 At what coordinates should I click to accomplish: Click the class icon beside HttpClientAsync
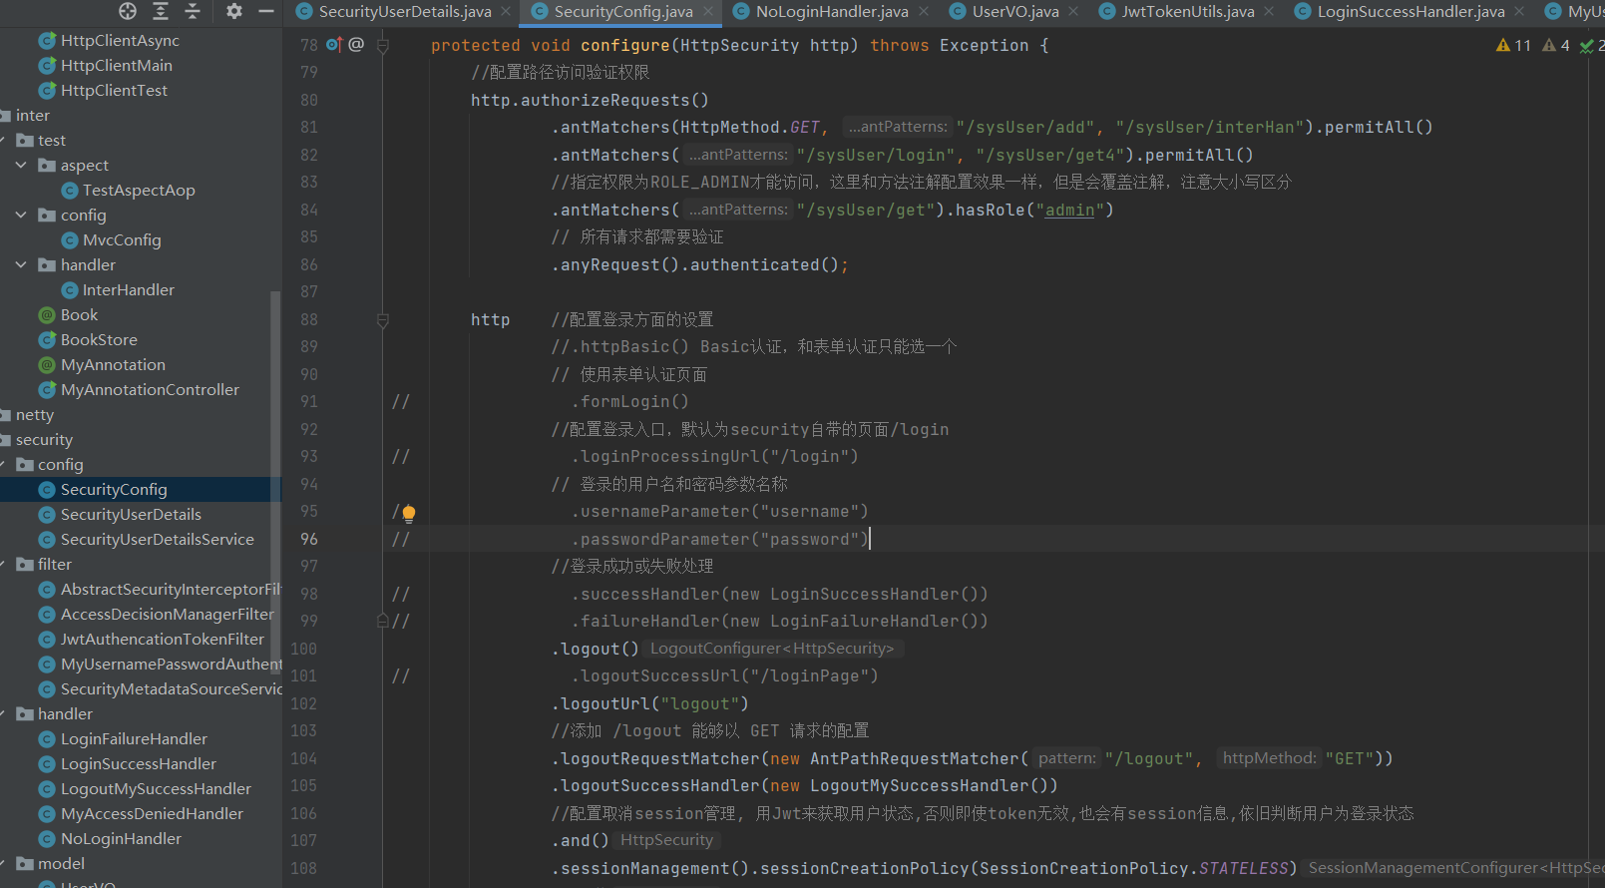47,41
